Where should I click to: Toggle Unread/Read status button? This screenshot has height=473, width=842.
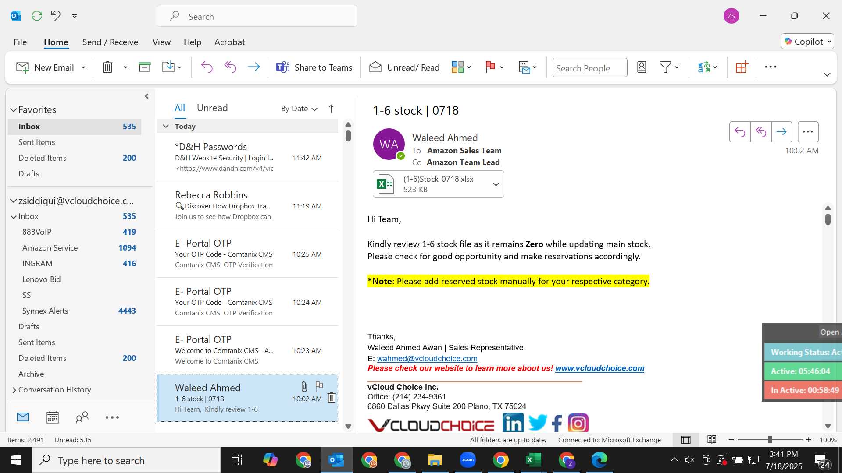[x=404, y=67]
